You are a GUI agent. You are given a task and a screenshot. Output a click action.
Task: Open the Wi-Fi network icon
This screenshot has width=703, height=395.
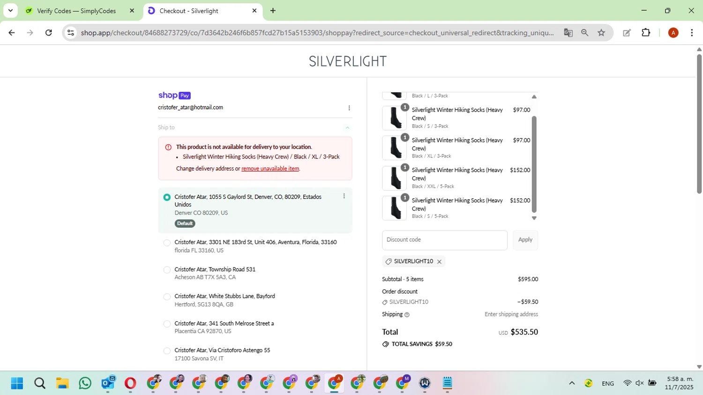click(627, 383)
